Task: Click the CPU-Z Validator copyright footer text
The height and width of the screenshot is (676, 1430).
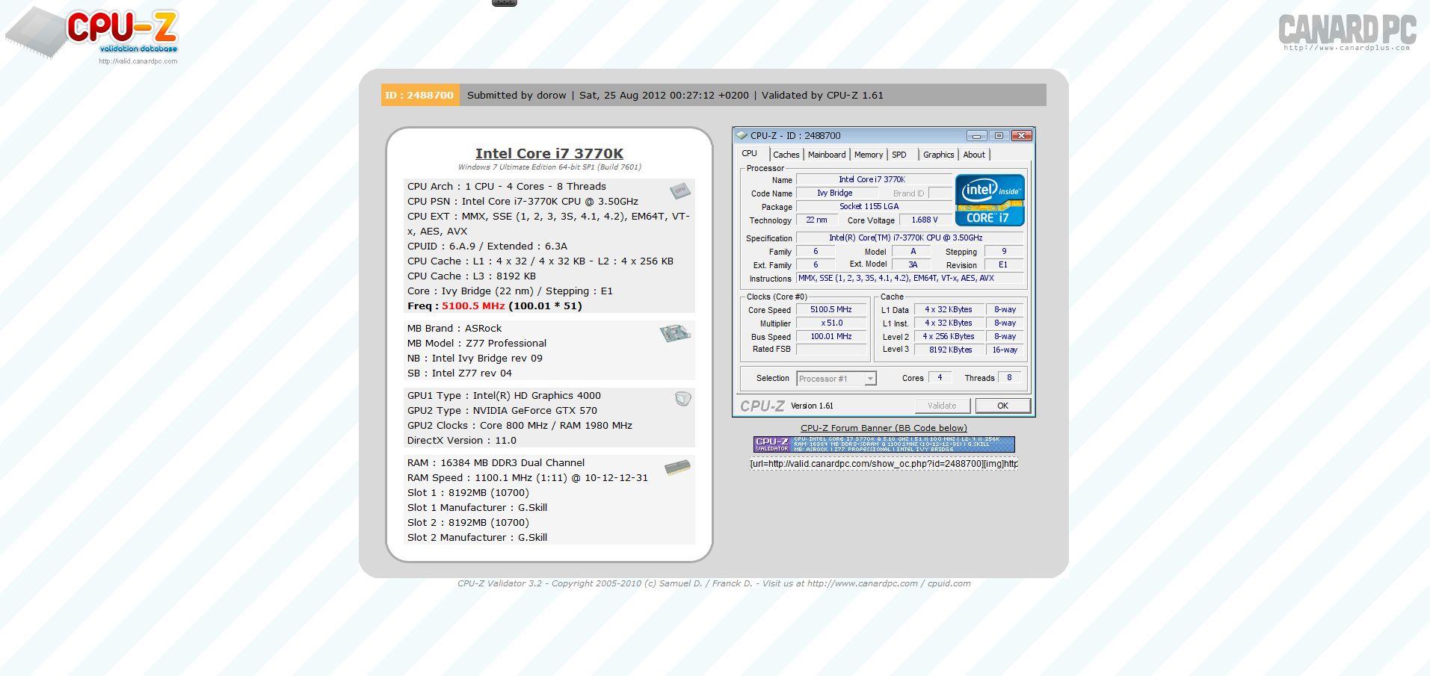Action: click(x=714, y=583)
